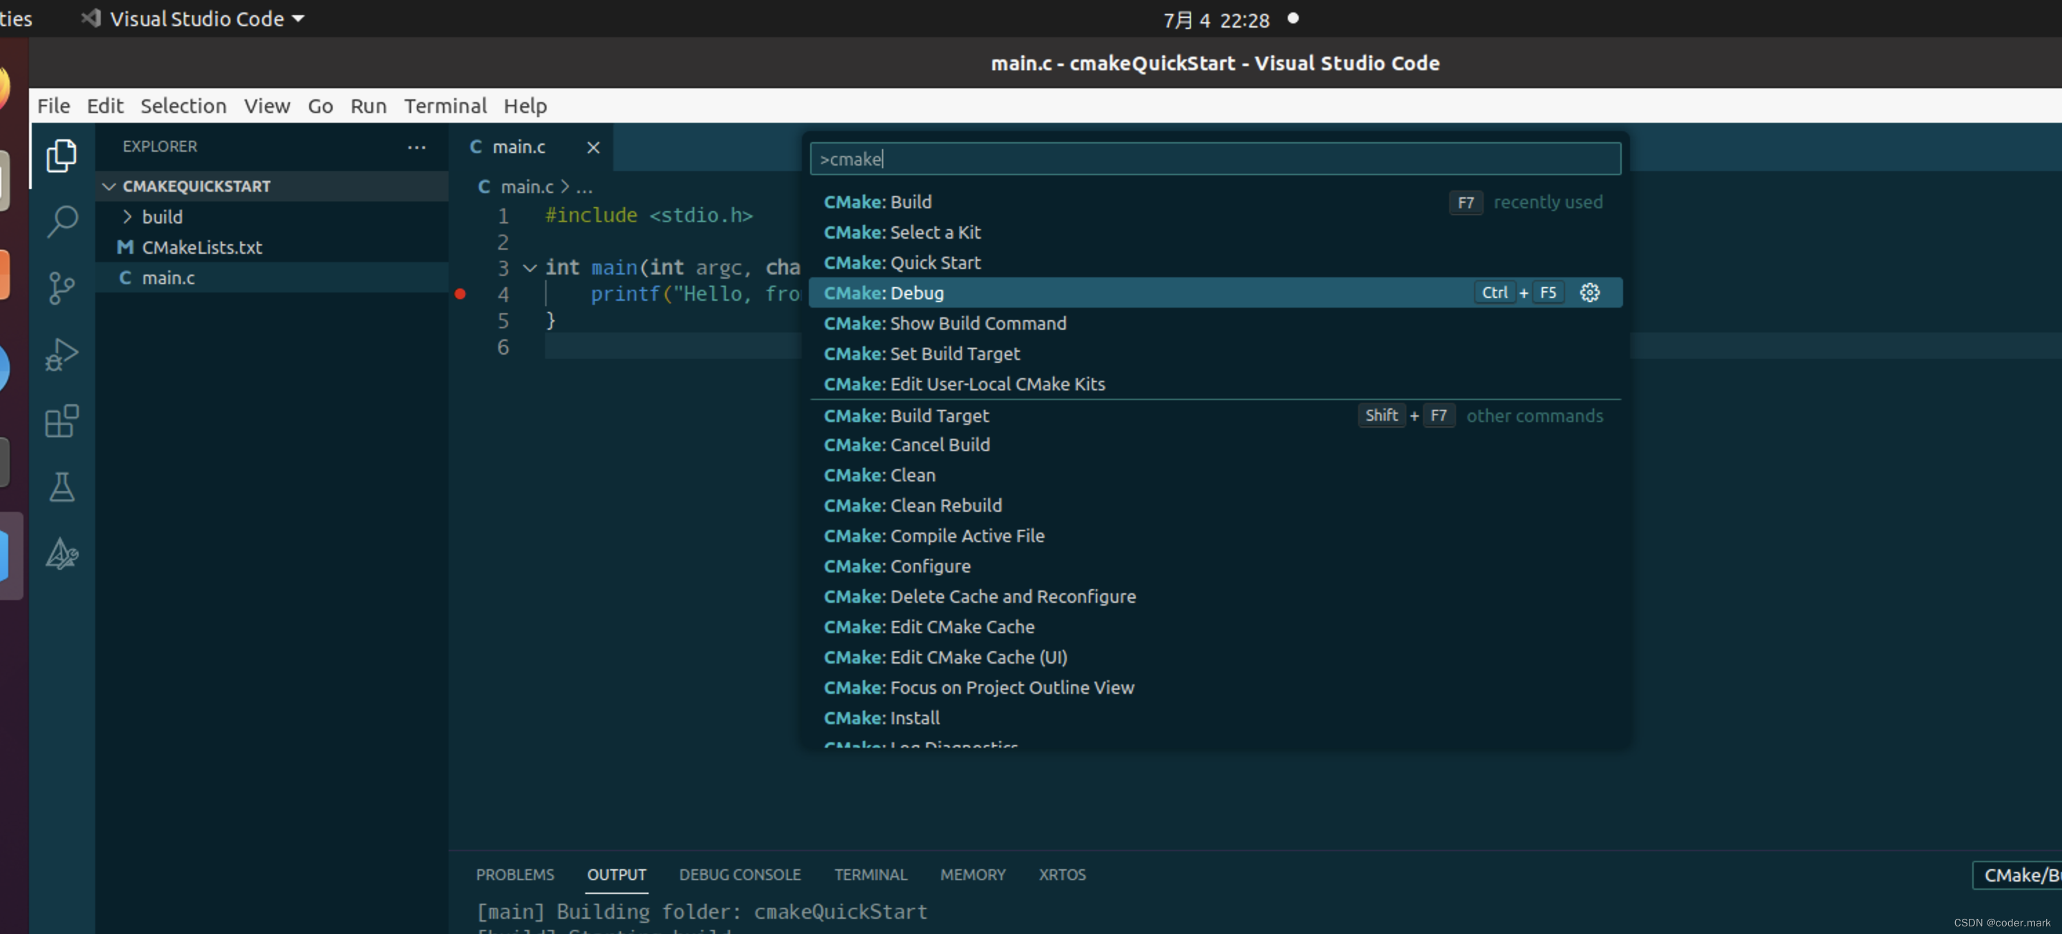Toggle the breakpoint on line 4
Screen dimensions: 2062x934
click(x=460, y=294)
